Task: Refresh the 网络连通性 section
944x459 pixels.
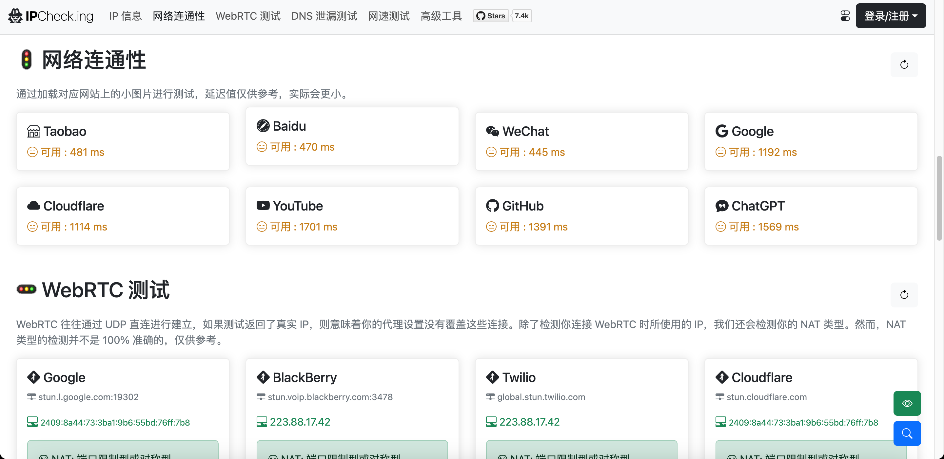Action: coord(904,65)
